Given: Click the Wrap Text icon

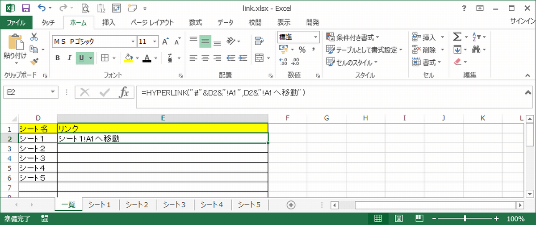Looking at the screenshot, I should [259, 42].
